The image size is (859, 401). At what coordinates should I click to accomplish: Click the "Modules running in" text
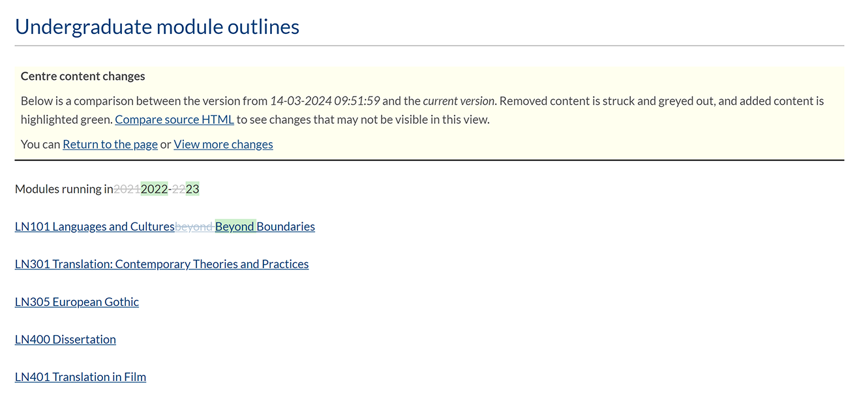(63, 190)
